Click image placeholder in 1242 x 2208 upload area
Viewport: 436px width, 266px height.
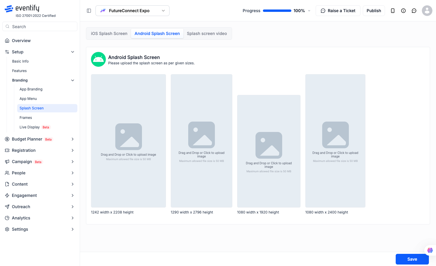pyautogui.click(x=129, y=137)
